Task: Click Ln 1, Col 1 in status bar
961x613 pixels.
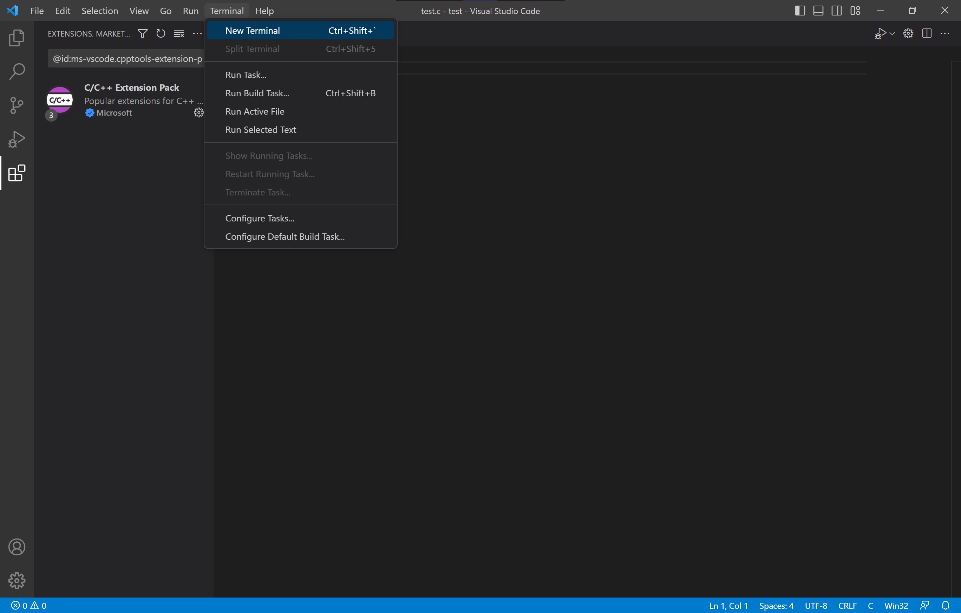Action: [x=728, y=605]
